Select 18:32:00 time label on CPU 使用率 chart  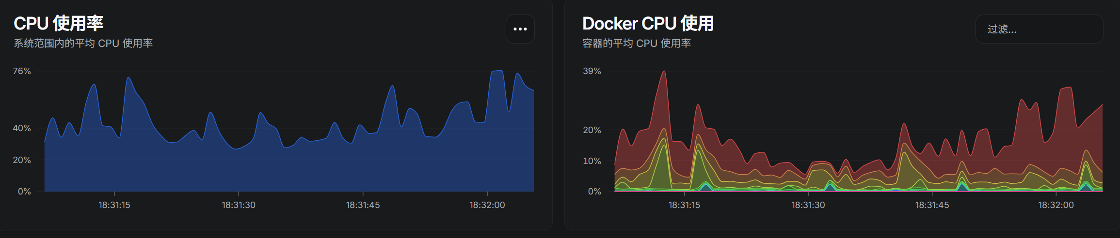tap(487, 205)
